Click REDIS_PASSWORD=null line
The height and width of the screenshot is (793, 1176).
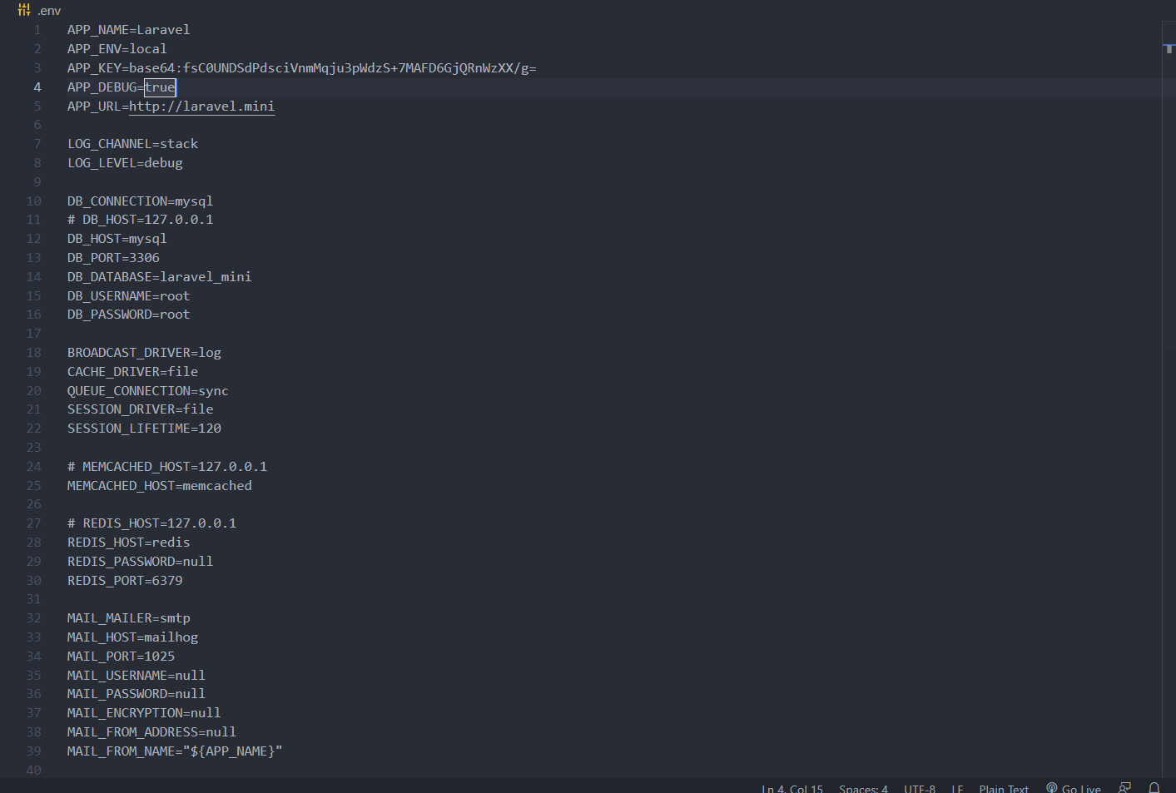point(140,562)
